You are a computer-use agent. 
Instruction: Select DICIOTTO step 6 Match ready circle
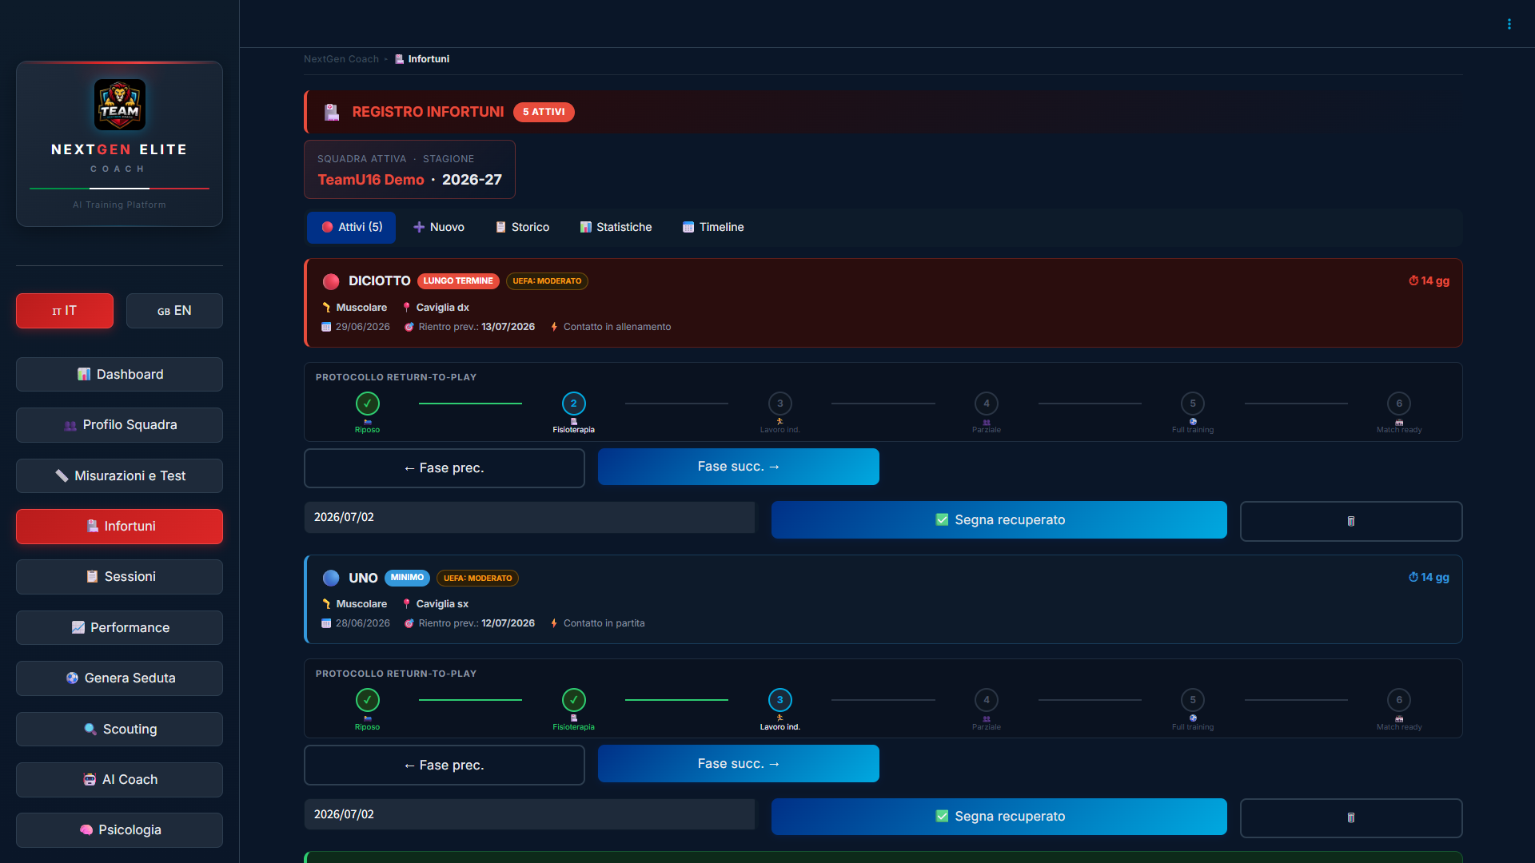(x=1399, y=404)
